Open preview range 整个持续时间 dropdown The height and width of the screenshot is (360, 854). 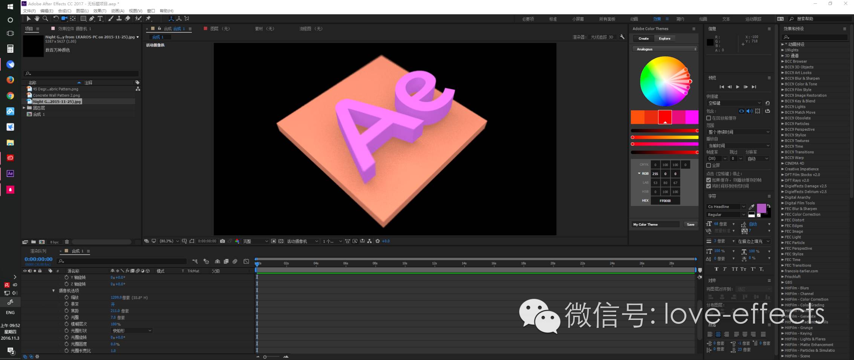[x=739, y=132]
